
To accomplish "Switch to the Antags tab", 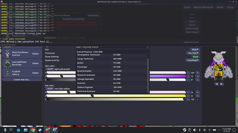I will coord(65,38).
